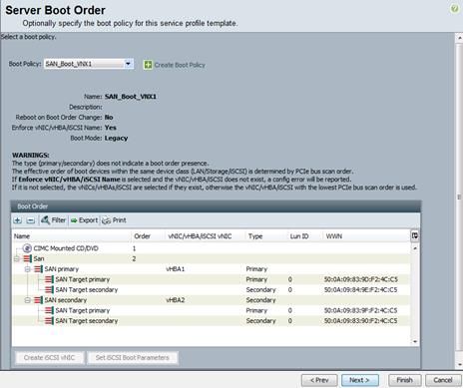The width and height of the screenshot is (463, 388).
Task: Click the Finish button
Action: point(404,380)
